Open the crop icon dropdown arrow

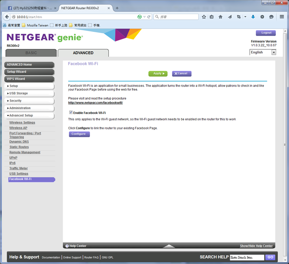(x=245, y=17)
